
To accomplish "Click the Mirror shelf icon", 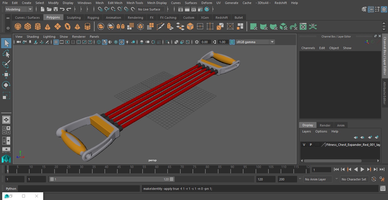I will coord(120,27).
